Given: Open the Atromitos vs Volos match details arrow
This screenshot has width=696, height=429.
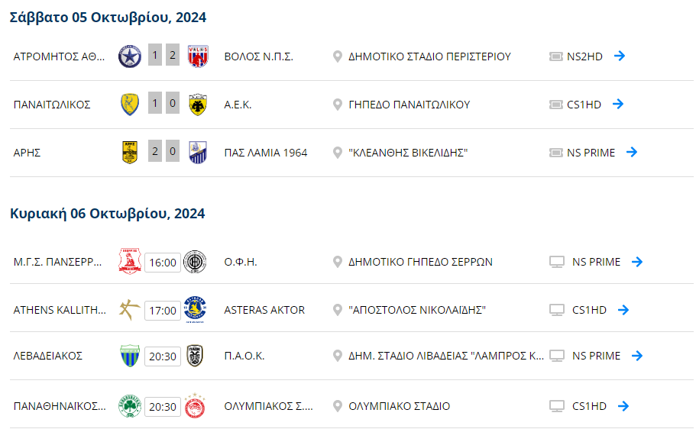Looking at the screenshot, I should coord(619,56).
